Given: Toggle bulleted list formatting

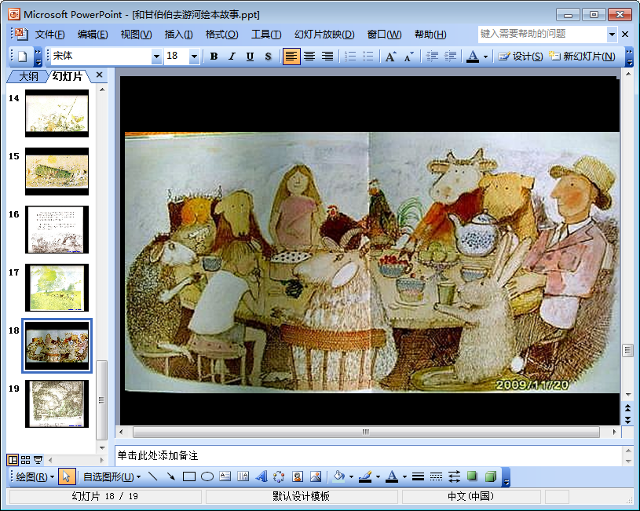Looking at the screenshot, I should click(368, 57).
